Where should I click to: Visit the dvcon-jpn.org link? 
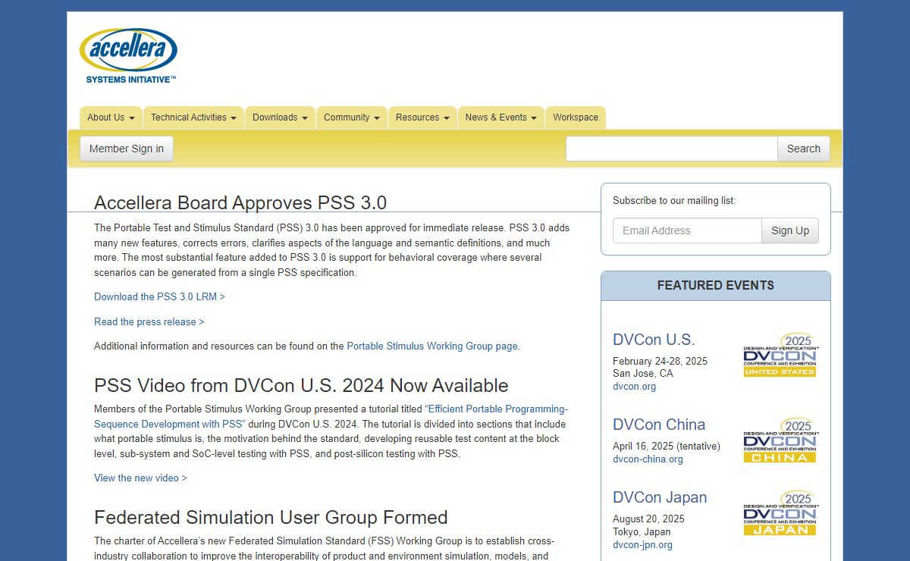point(642,544)
